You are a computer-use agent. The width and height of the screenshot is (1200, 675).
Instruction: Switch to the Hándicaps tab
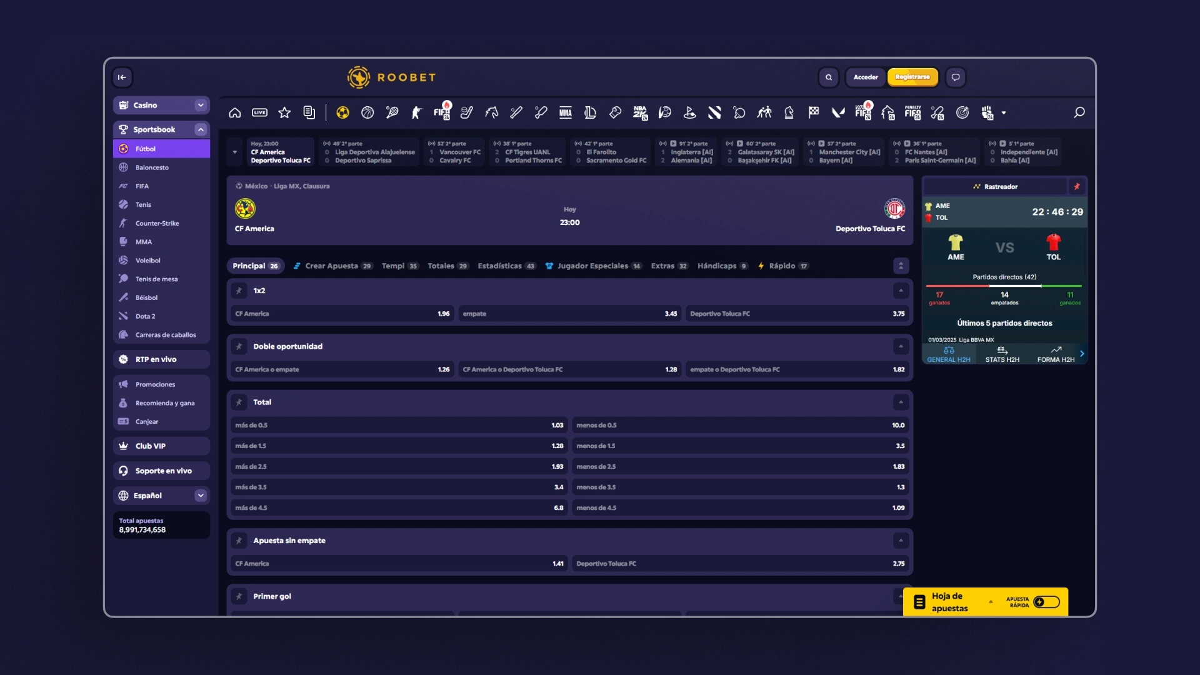coord(722,266)
